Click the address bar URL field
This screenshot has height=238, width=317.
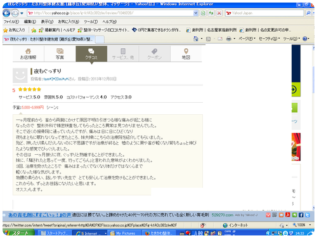[110, 13]
